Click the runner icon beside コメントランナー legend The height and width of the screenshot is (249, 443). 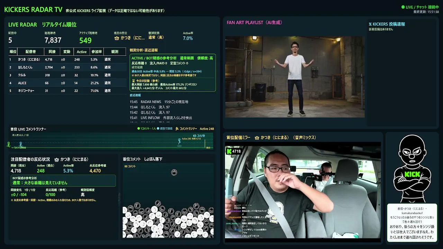coord(177,129)
